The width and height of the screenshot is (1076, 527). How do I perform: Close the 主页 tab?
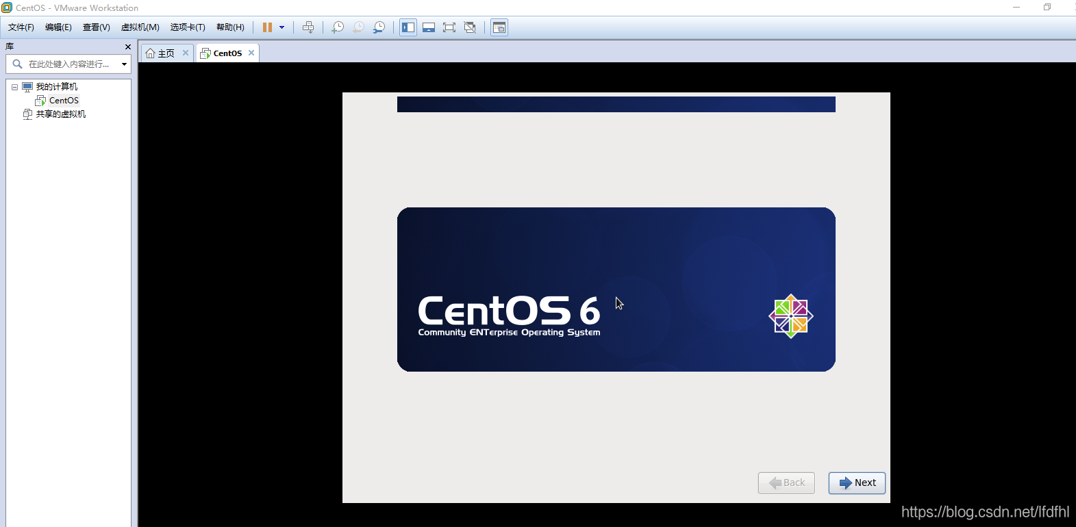186,53
